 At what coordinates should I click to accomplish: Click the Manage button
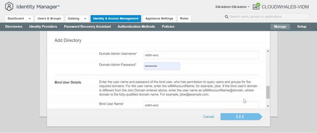click(280, 27)
